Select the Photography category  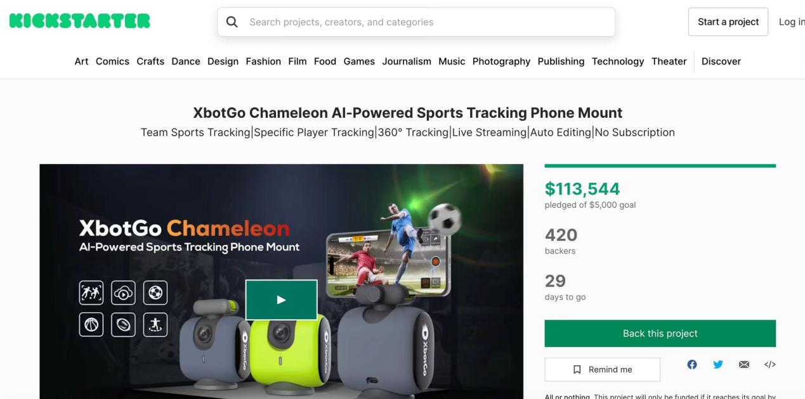click(x=501, y=61)
